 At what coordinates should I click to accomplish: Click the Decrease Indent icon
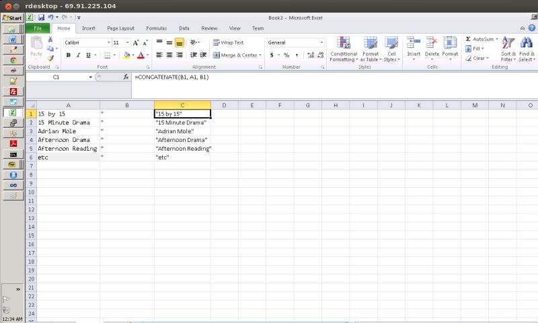click(x=194, y=55)
